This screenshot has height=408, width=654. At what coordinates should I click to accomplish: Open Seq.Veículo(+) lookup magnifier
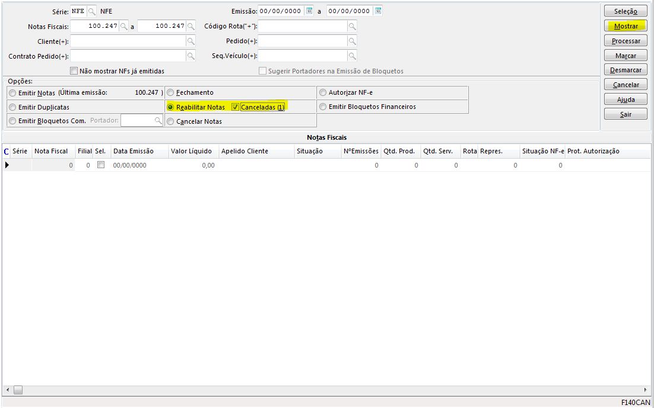pos(352,56)
